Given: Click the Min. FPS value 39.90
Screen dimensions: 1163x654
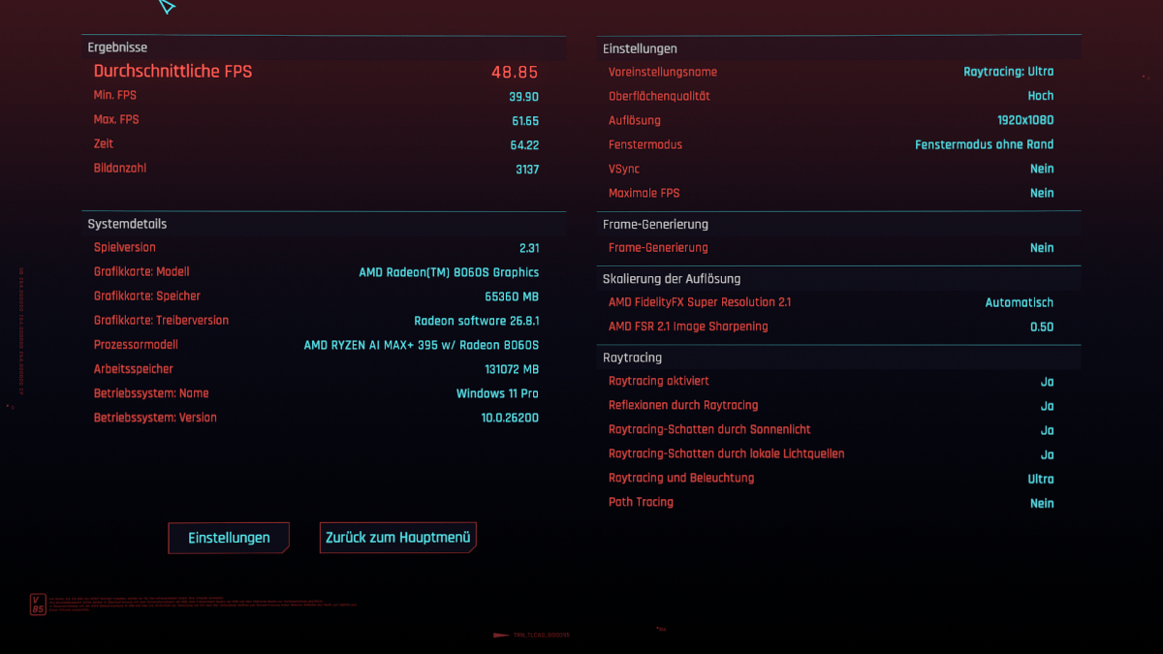Looking at the screenshot, I should pos(523,96).
